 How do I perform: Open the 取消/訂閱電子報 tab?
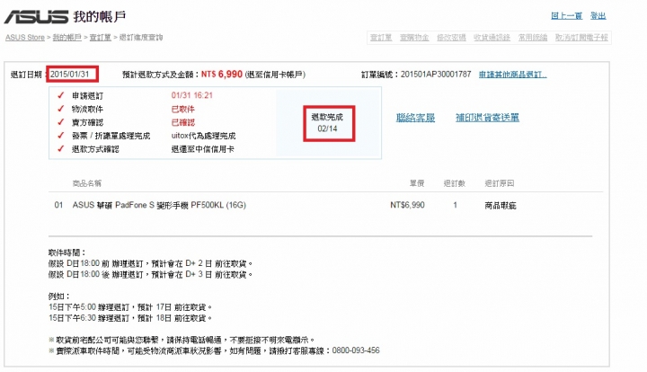point(581,38)
